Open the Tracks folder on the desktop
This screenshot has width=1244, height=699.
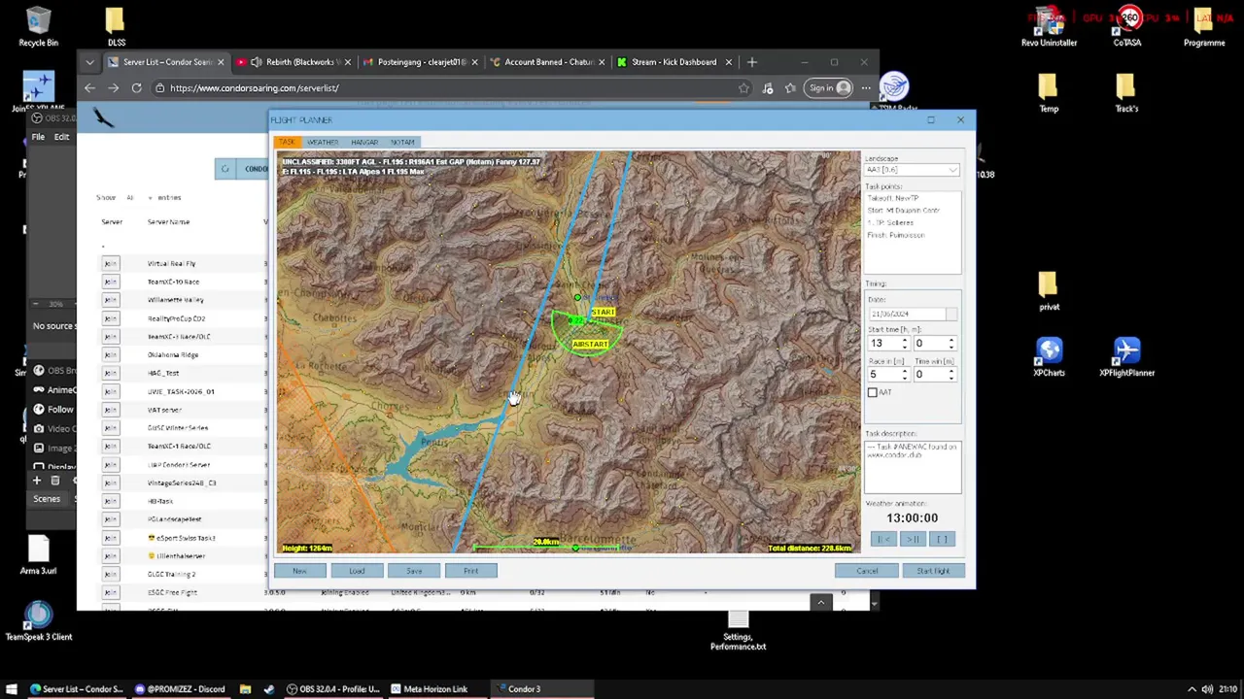1125,93
